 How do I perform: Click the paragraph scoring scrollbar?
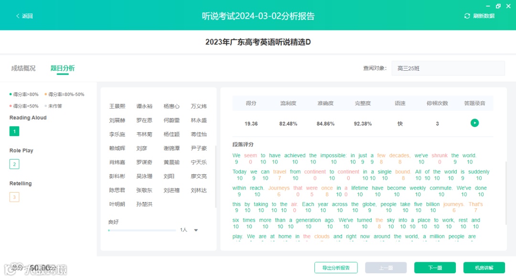coord(506,193)
